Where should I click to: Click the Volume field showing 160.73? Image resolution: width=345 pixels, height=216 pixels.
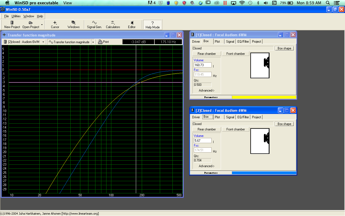coord(203,65)
